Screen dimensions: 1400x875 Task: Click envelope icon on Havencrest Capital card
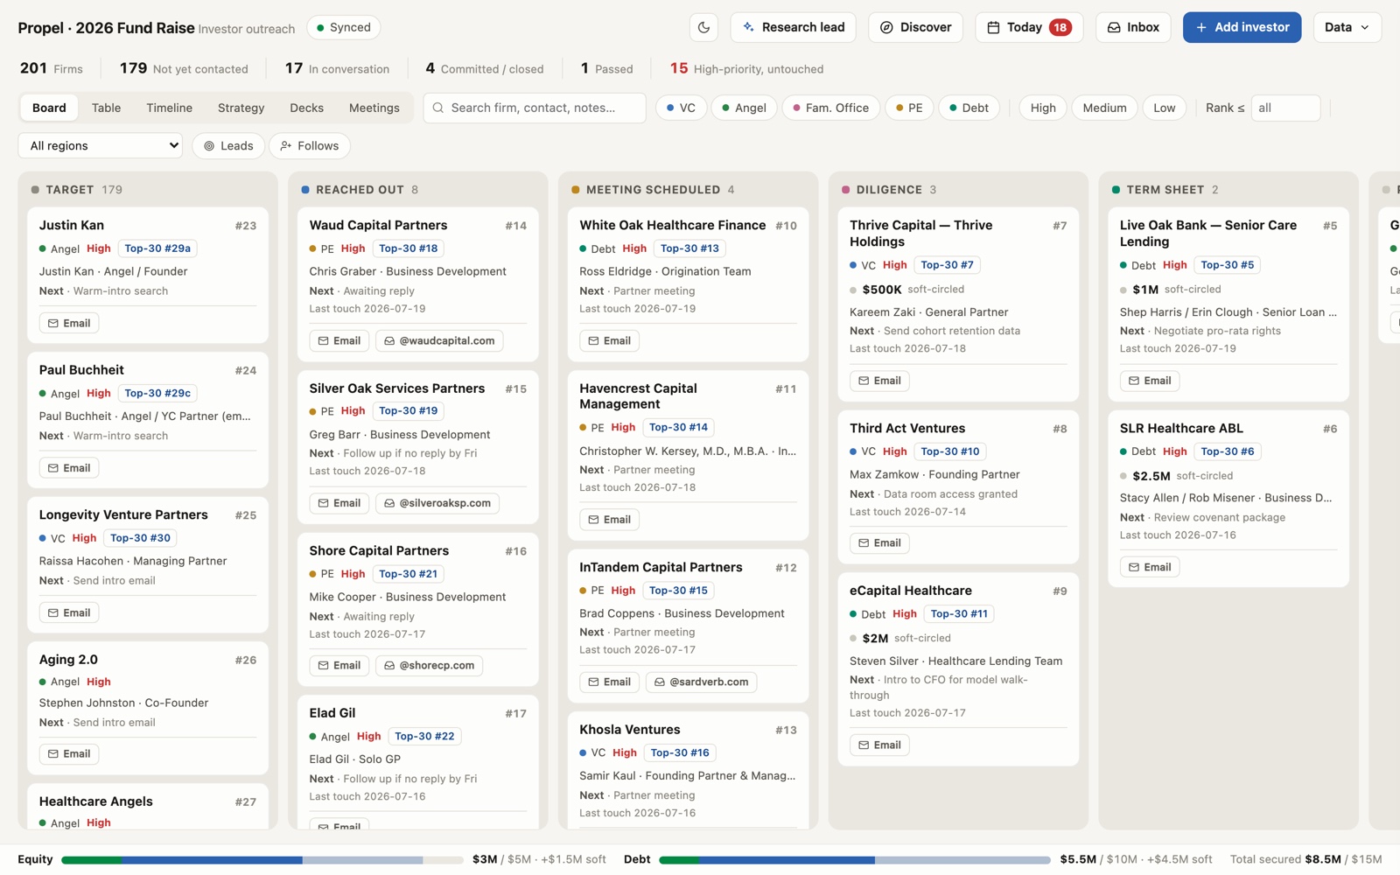pos(593,520)
